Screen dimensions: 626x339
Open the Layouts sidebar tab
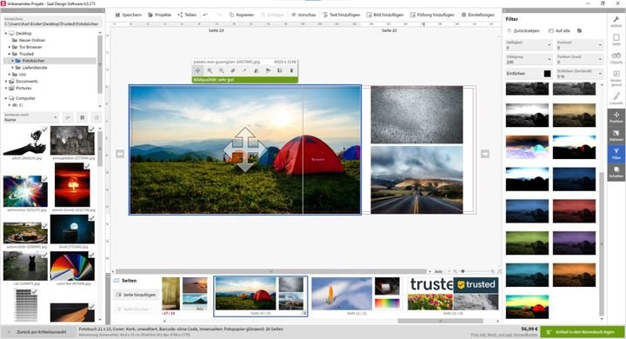tap(616, 98)
